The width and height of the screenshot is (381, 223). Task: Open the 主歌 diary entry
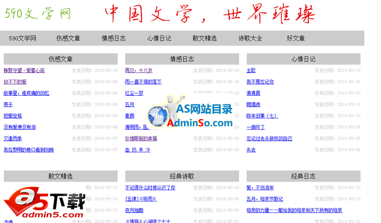coord(251,71)
